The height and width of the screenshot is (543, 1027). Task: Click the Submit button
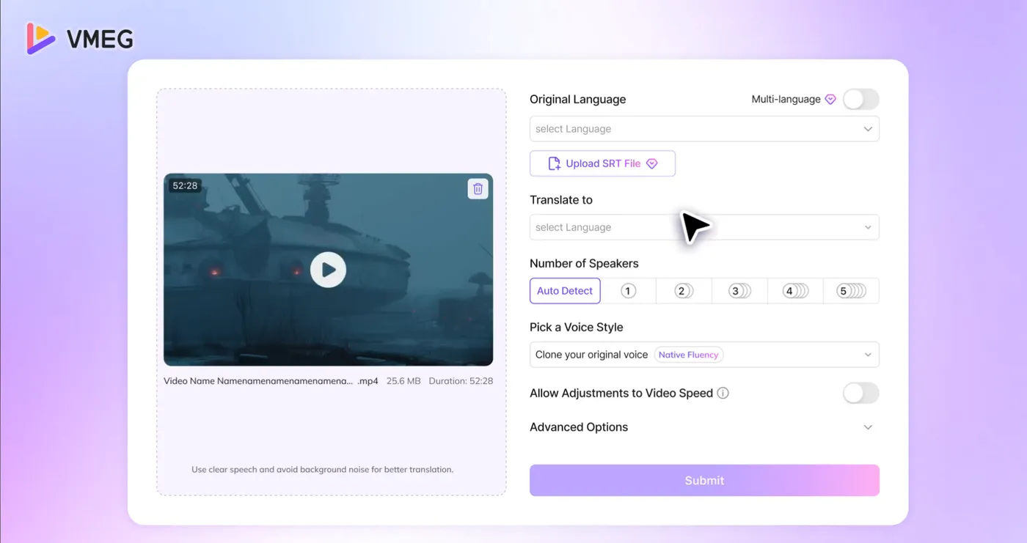[x=704, y=481]
